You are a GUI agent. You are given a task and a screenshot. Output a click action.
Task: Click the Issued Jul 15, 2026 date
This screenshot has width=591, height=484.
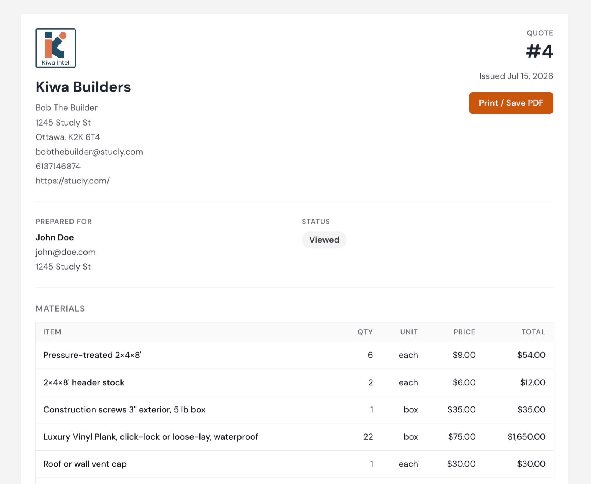[x=516, y=76]
